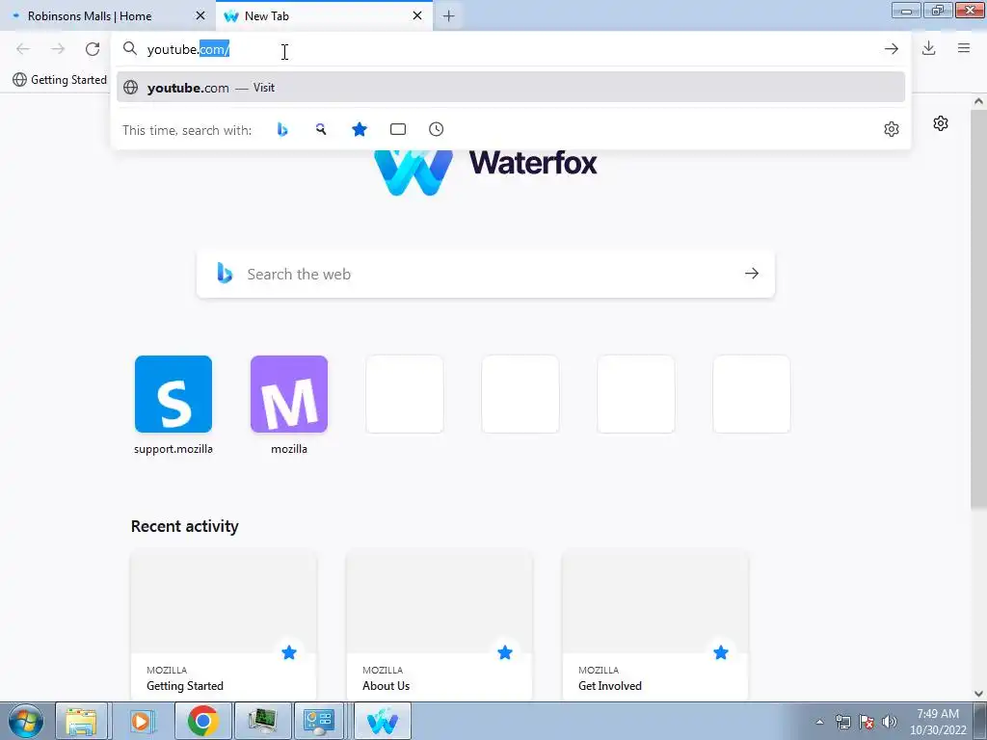Click the Search the web box

(486, 274)
